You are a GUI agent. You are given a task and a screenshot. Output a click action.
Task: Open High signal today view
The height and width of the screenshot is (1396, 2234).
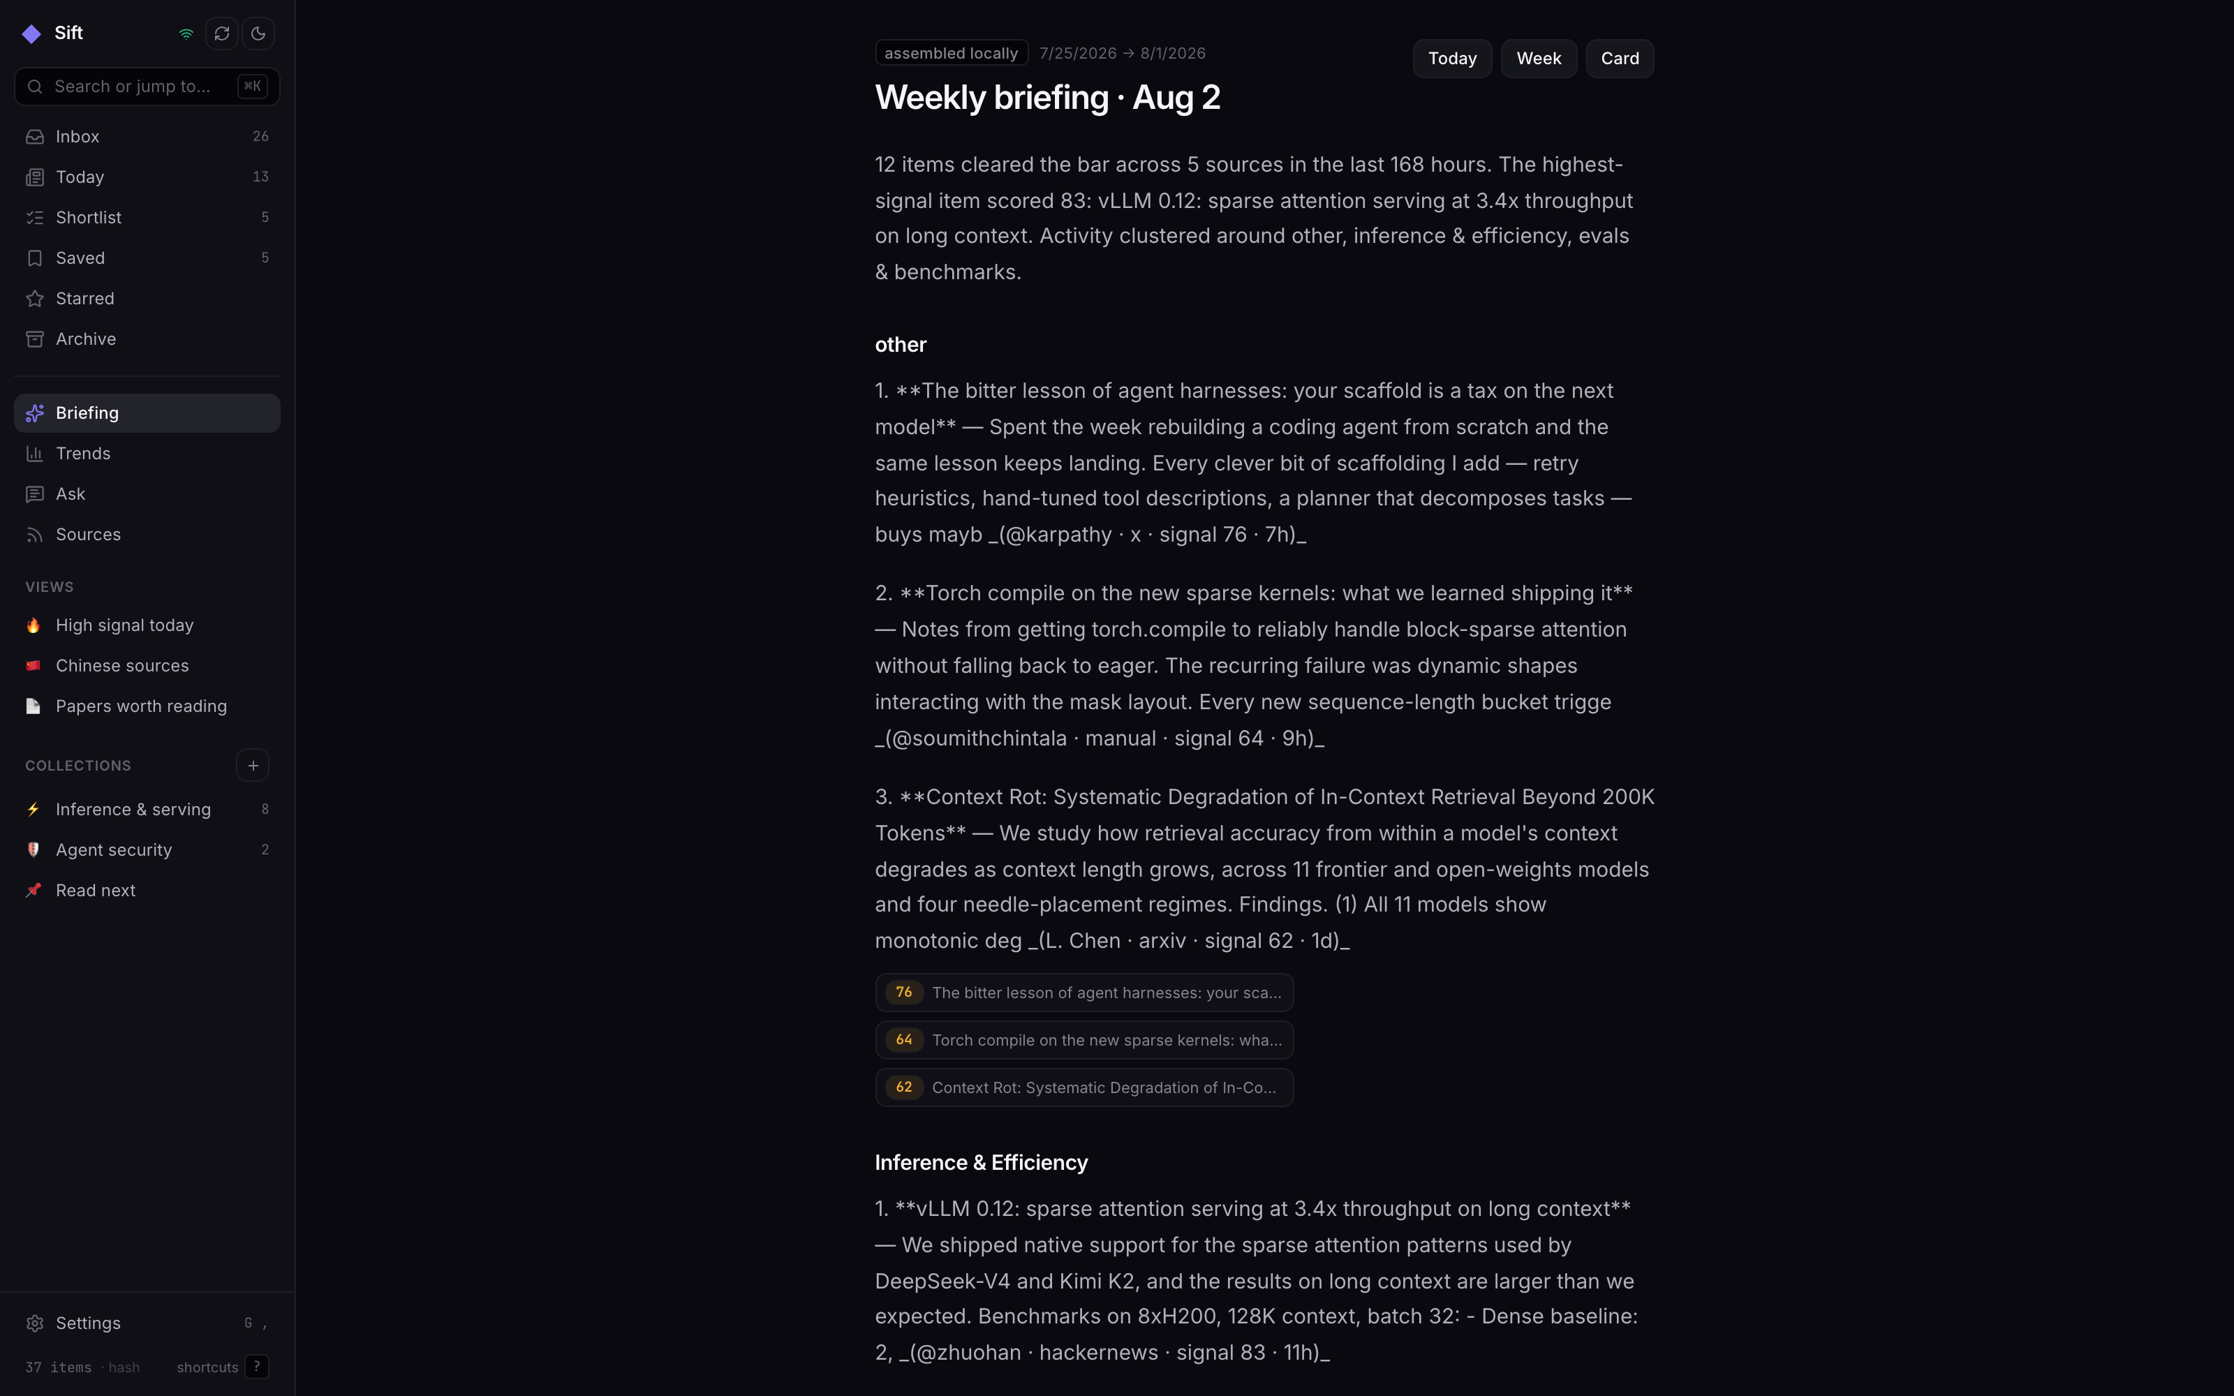click(147, 626)
